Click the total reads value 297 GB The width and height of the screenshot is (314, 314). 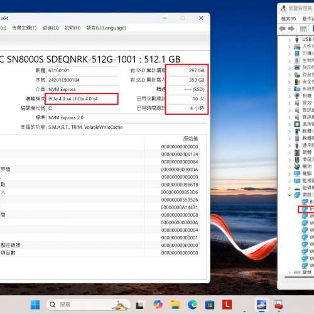point(197,70)
